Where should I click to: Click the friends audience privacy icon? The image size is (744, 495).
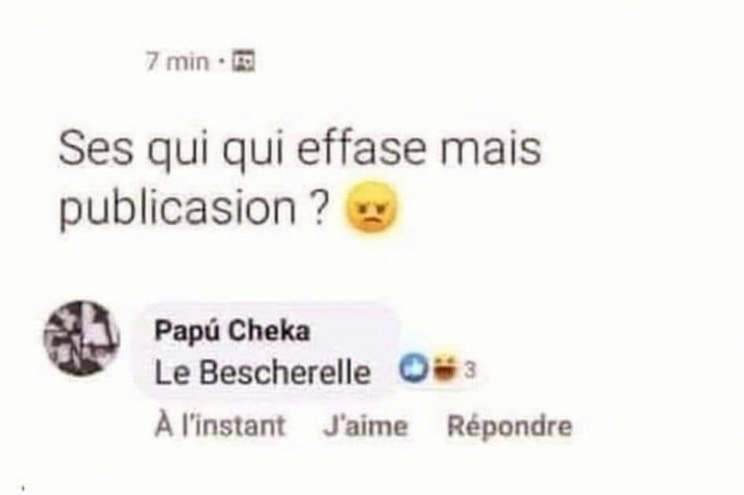point(243,61)
